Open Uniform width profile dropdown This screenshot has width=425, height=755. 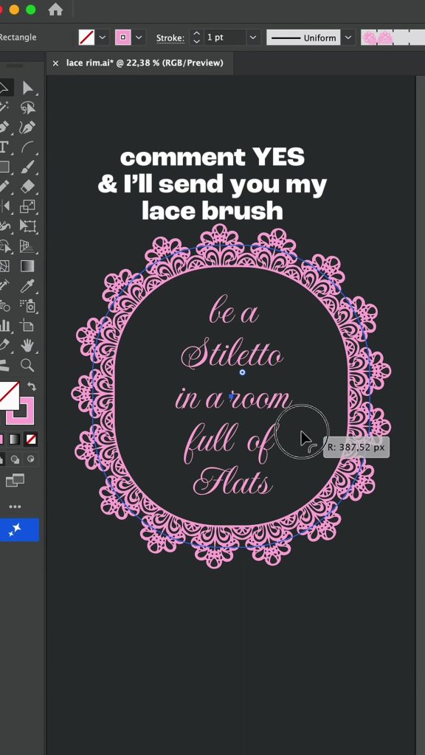[x=348, y=37]
